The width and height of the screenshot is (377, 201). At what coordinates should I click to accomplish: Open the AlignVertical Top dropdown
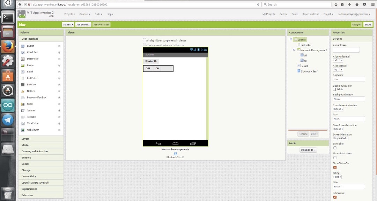[x=338, y=70]
